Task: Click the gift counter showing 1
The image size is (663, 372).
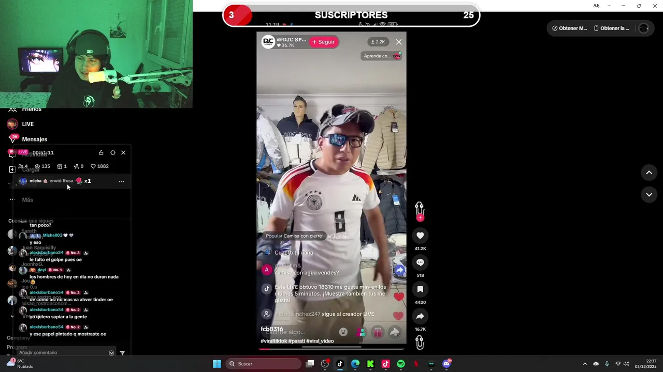Action: coord(62,166)
